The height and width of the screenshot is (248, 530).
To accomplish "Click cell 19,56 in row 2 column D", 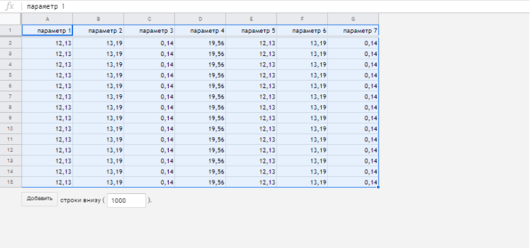I will [200, 43].
